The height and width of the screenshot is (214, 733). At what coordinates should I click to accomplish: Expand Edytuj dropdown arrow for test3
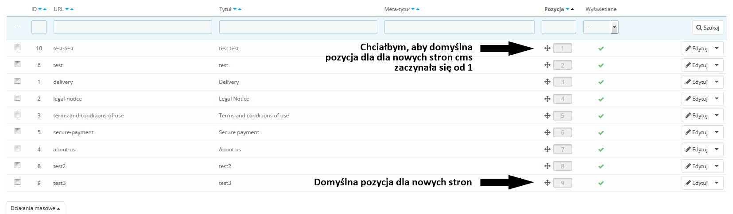click(x=717, y=183)
